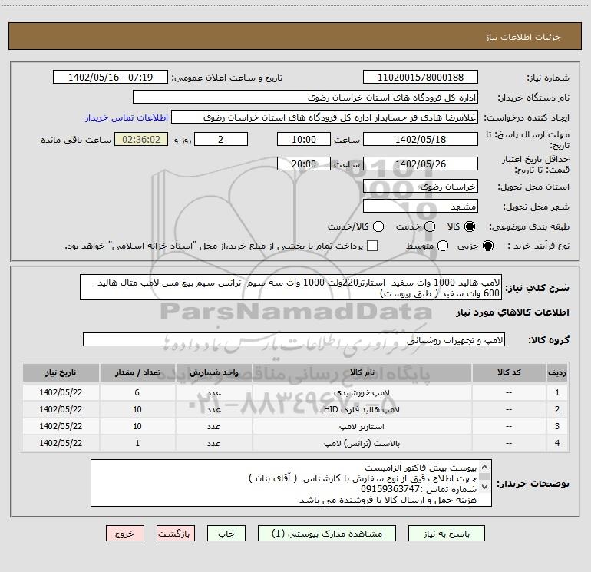
Task: Click the phone number 09159363747 in notes
Action: click(390, 489)
